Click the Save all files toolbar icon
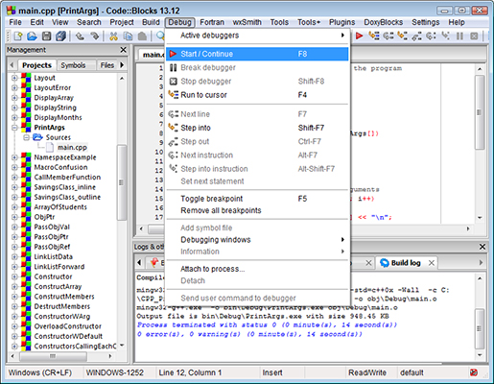This screenshot has height=384, width=494. tap(60, 36)
